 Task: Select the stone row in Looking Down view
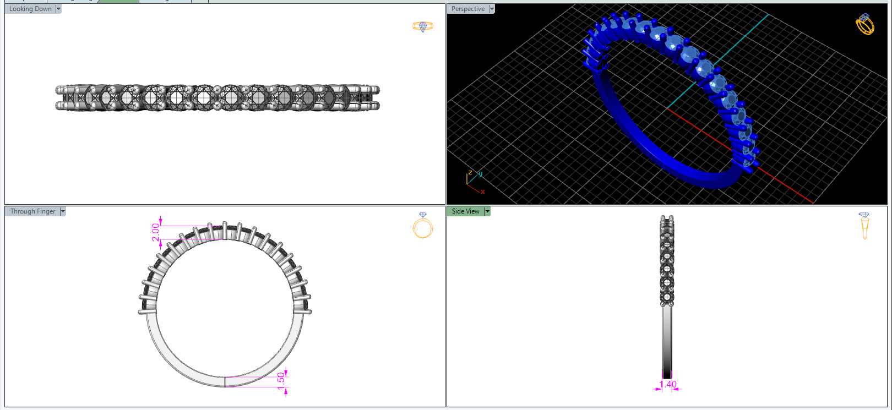[x=217, y=97]
